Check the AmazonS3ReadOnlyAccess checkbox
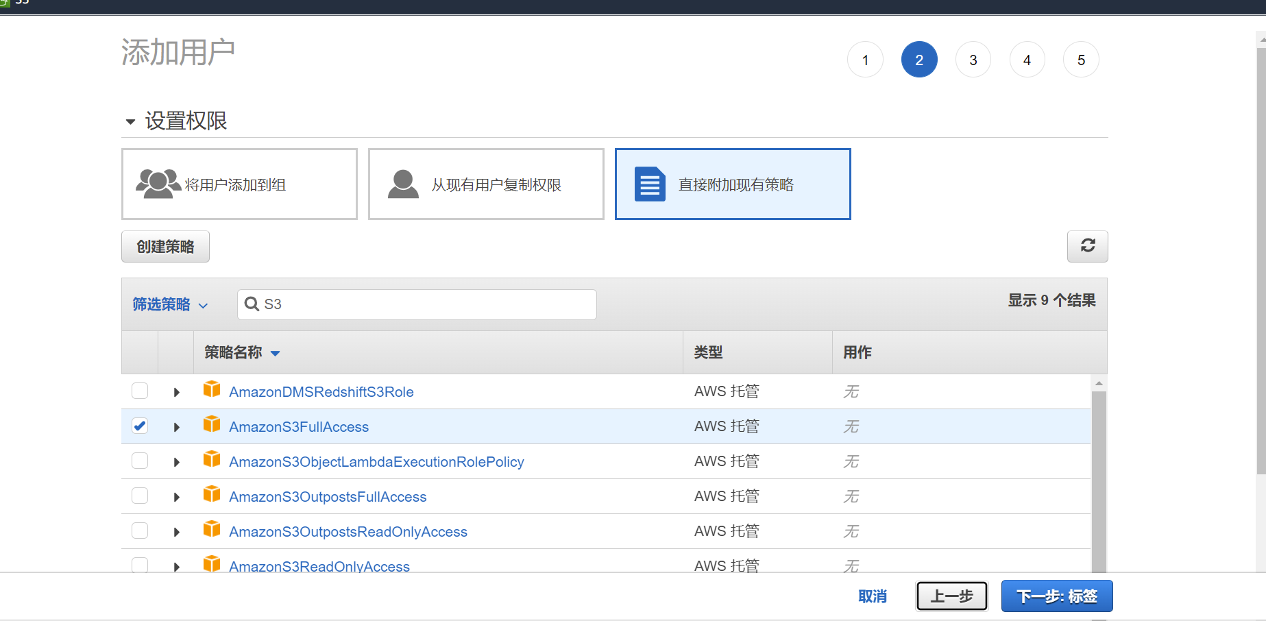 (140, 565)
